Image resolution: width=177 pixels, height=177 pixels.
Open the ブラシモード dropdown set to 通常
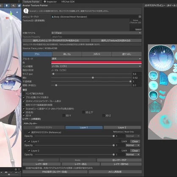click(96, 58)
